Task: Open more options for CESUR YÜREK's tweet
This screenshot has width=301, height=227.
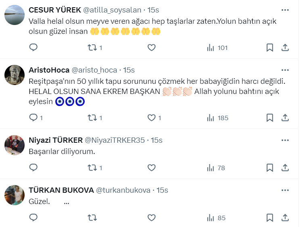Action: point(285,10)
